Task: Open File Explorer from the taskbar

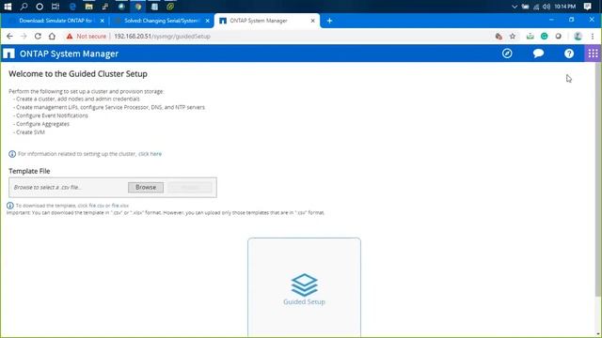Action: 89,7
